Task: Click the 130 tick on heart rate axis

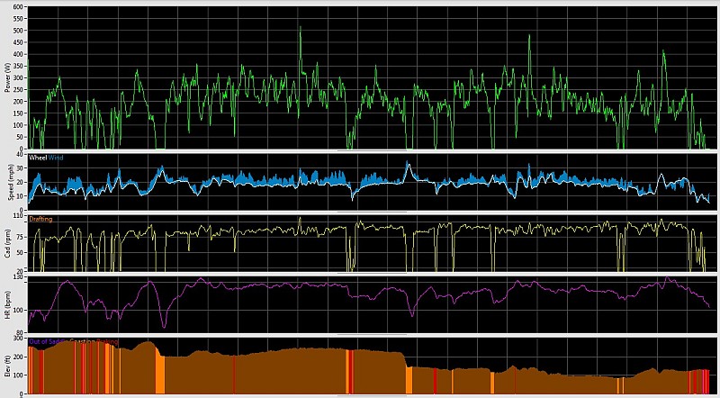Action: click(x=20, y=277)
